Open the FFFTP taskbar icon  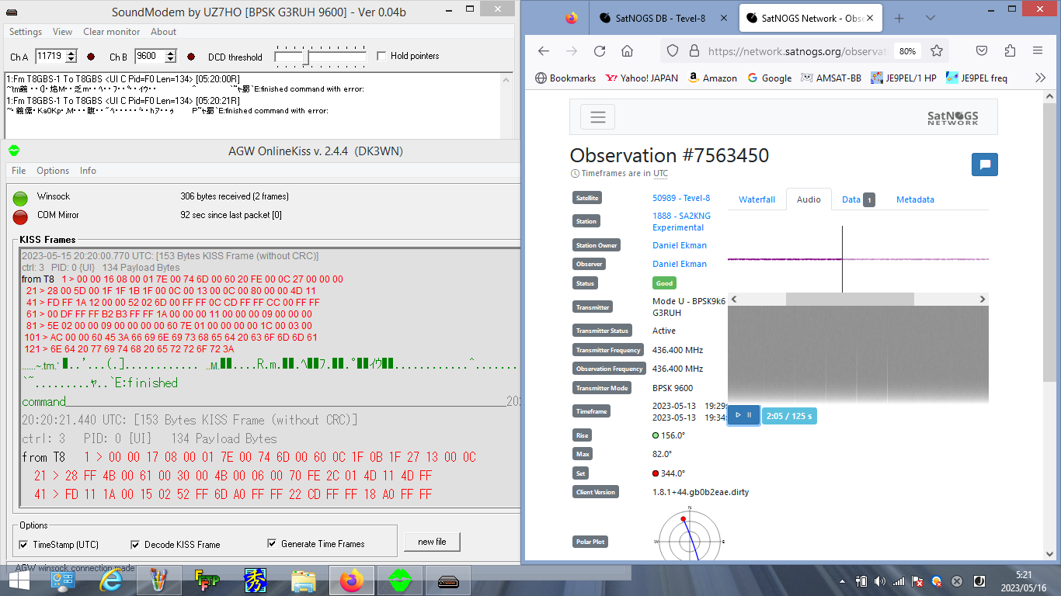click(x=207, y=580)
